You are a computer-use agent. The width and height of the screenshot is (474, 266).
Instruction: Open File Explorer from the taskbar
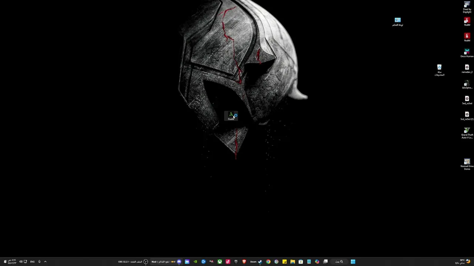[x=293, y=262]
